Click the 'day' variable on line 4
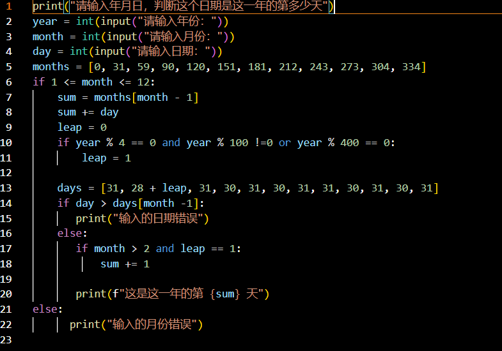Viewport: 502px width, 351px height. point(42,52)
